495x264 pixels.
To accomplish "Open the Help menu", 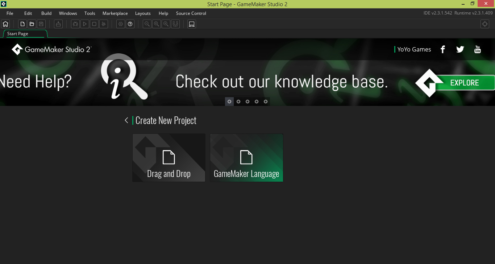I will (163, 13).
